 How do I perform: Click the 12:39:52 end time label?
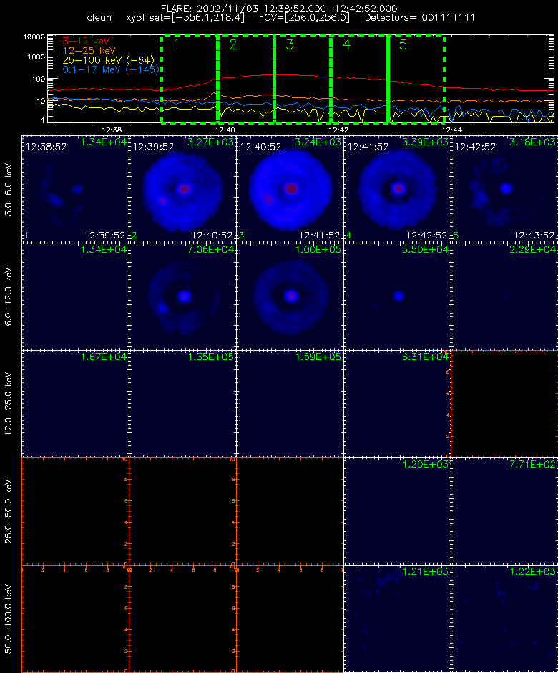104,236
